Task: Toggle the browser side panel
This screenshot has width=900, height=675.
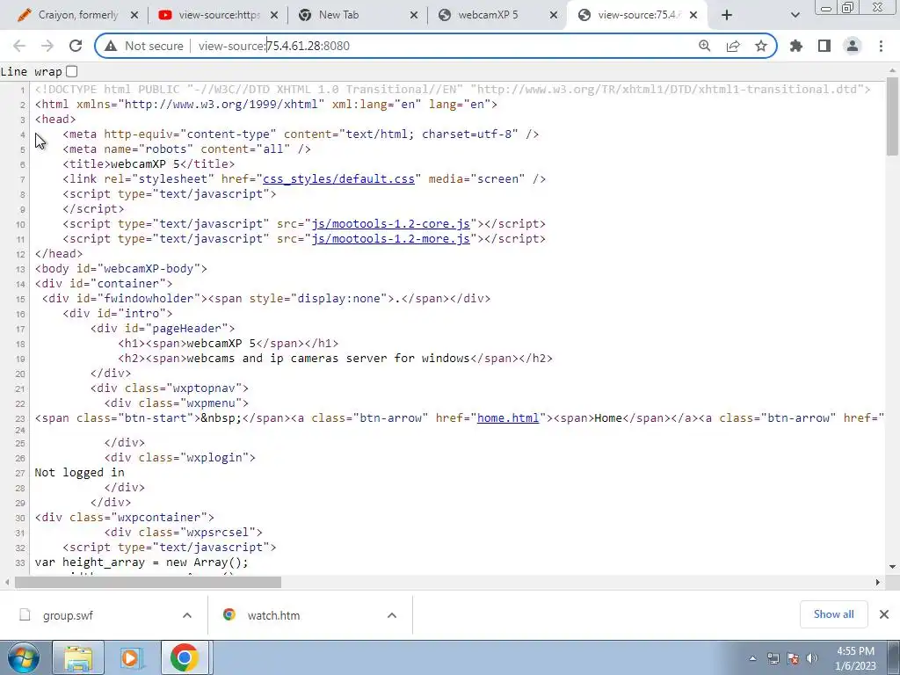Action: pyautogui.click(x=824, y=46)
